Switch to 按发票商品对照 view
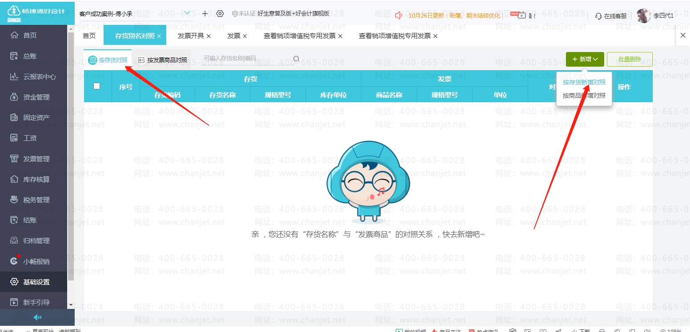Screen dimensions: 690x332 (162, 60)
